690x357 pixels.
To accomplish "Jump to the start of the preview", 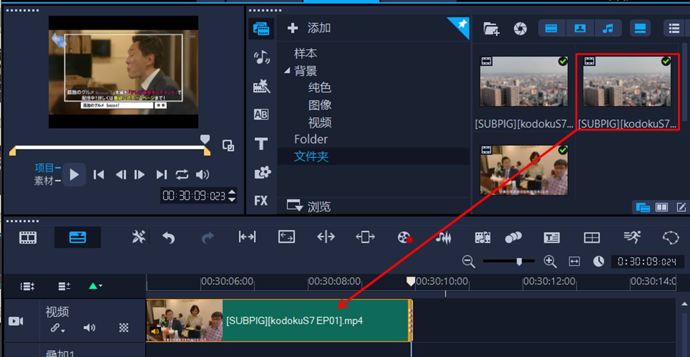I will pos(99,175).
